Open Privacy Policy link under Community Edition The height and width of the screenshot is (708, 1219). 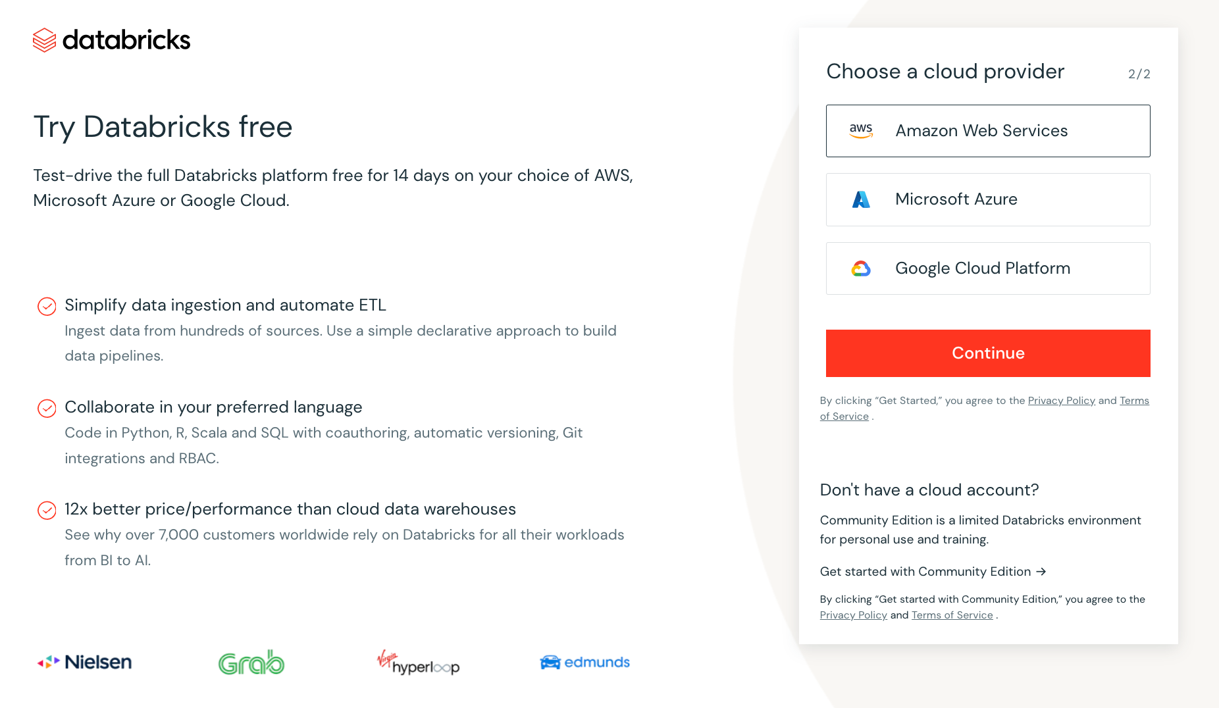853,615
